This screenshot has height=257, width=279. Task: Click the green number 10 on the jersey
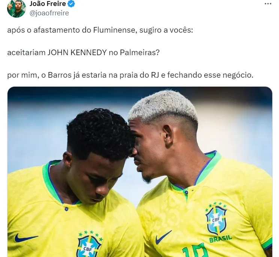(x=196, y=251)
